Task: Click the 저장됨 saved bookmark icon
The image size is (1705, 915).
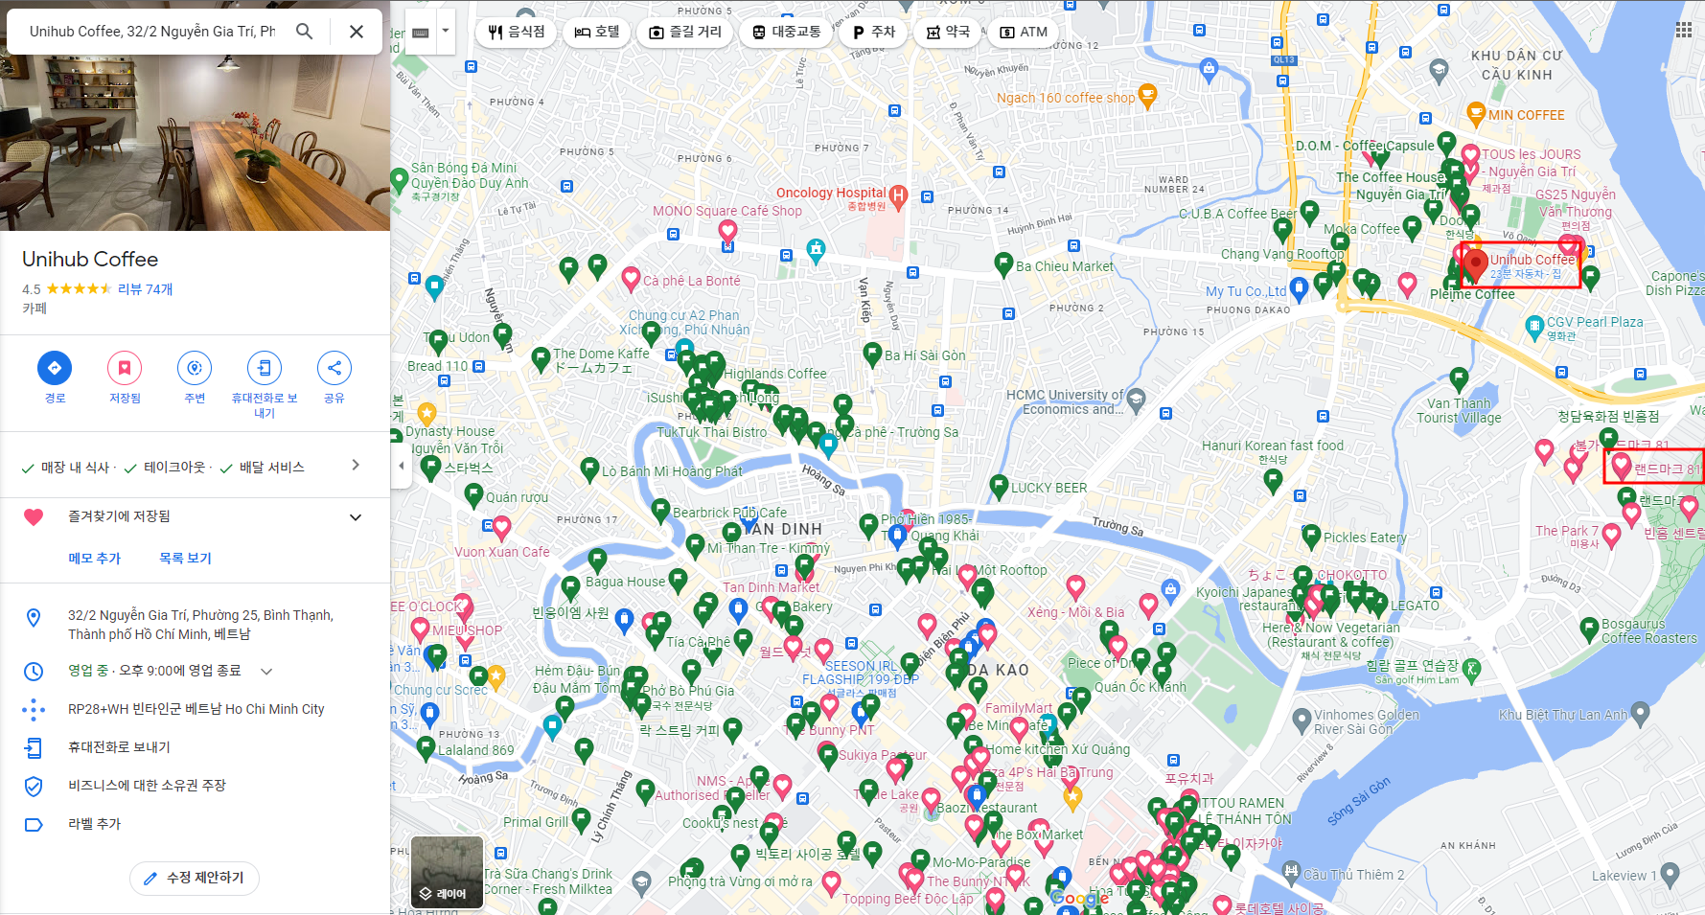Action: (125, 368)
